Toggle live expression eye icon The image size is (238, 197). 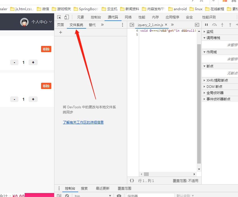click(119, 196)
